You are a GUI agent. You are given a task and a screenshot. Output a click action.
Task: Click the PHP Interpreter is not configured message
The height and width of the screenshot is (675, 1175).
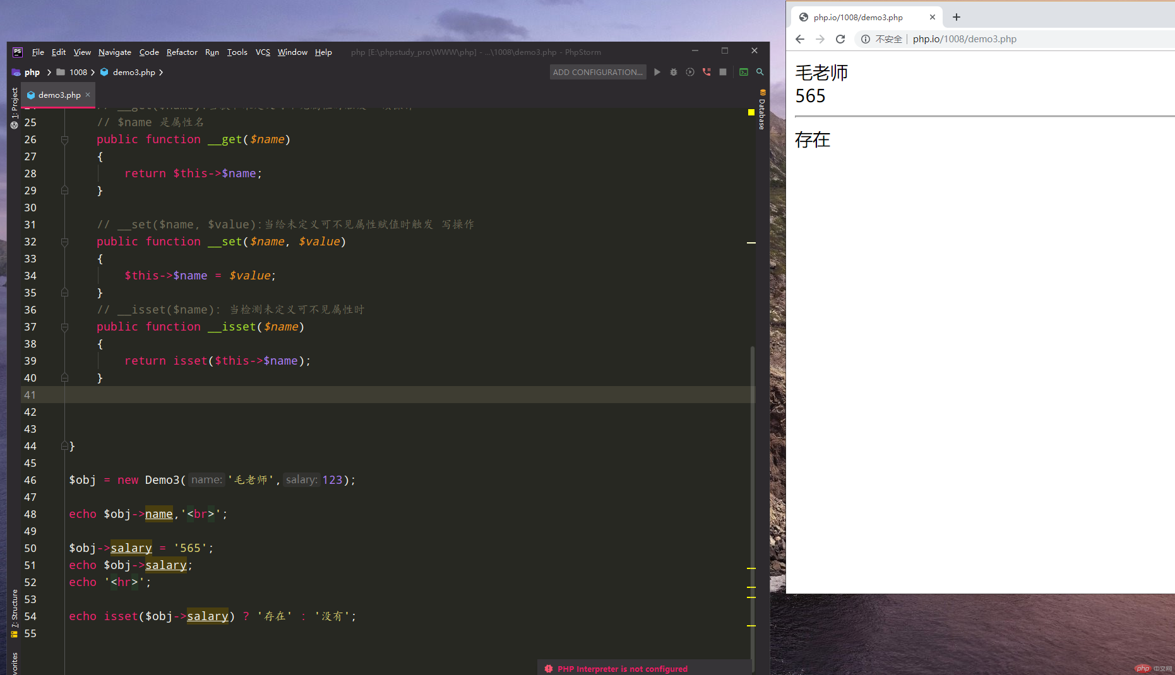pos(623,669)
